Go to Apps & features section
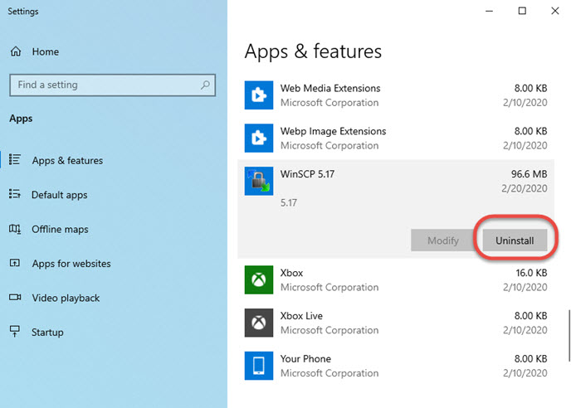This screenshot has width=571, height=408. pyautogui.click(x=67, y=161)
